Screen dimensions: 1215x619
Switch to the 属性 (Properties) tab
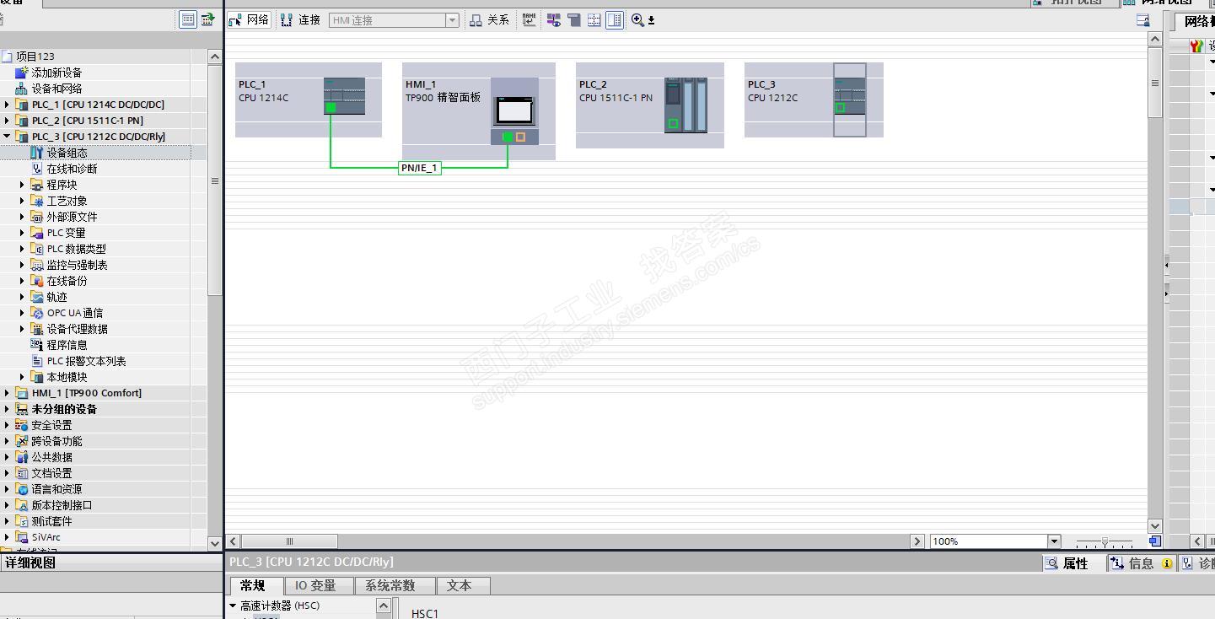pyautogui.click(x=1067, y=563)
